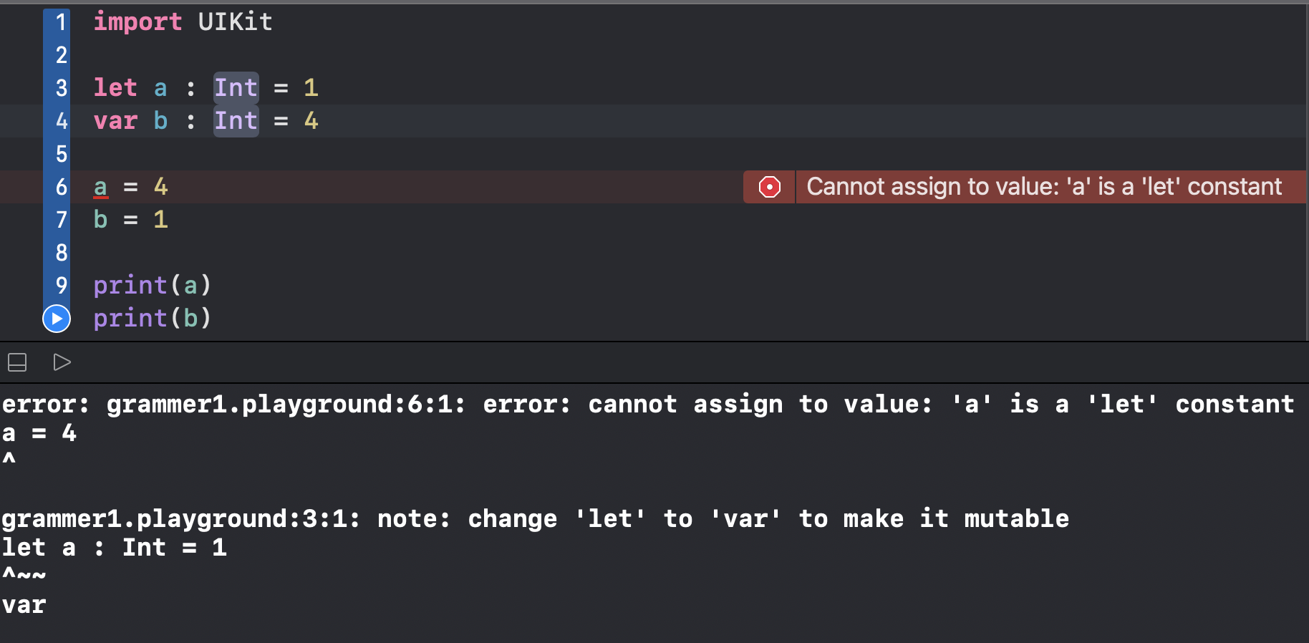
Task: Click line number 9 in the gutter
Action: [61, 286]
